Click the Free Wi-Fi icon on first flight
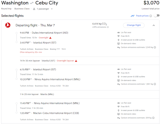The height and width of the screenshot is (124, 160). 118,36
